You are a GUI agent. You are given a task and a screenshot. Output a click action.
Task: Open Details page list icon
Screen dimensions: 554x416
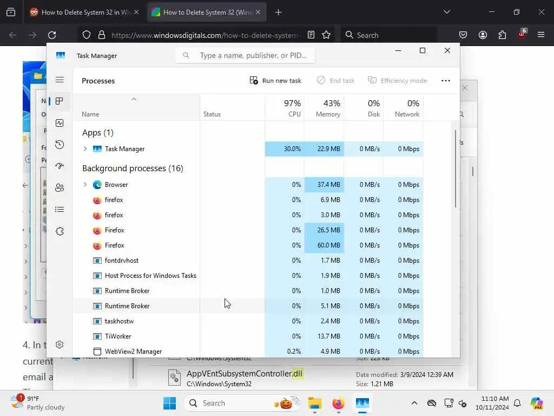pyautogui.click(x=60, y=210)
